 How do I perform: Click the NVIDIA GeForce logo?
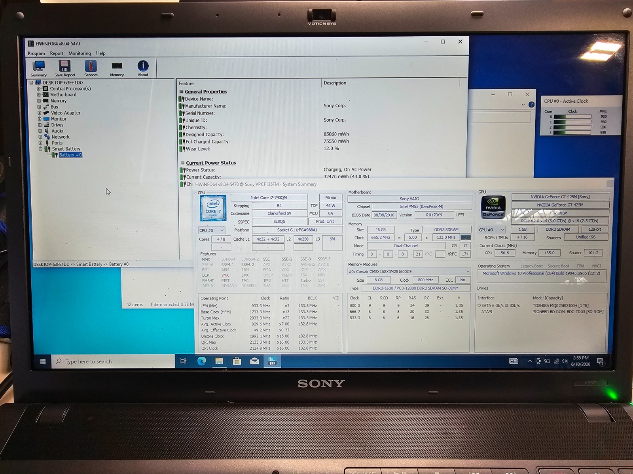[x=493, y=207]
